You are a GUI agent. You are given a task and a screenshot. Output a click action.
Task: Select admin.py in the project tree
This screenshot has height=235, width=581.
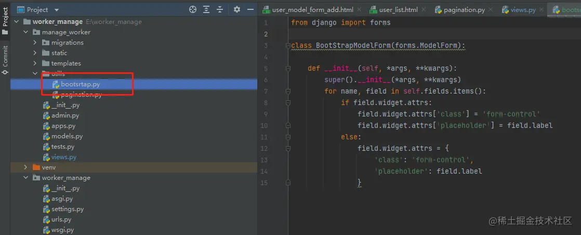tap(134, 115)
